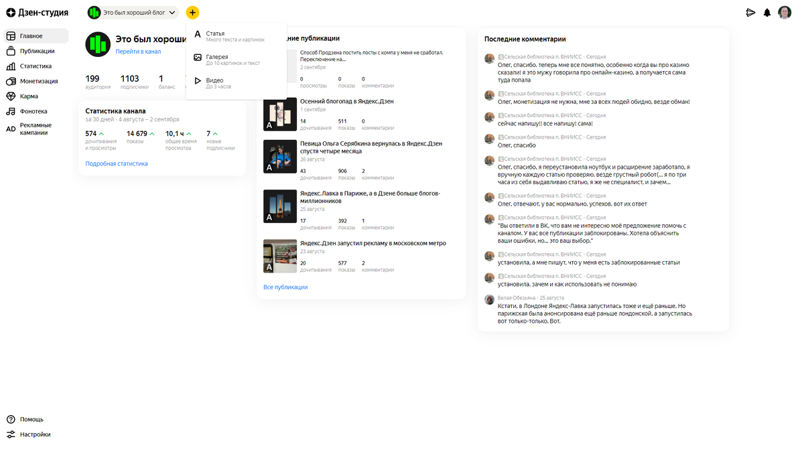Image resolution: width=804 pixels, height=452 pixels.
Task: Select Главное in the sidebar
Action: click(37, 36)
